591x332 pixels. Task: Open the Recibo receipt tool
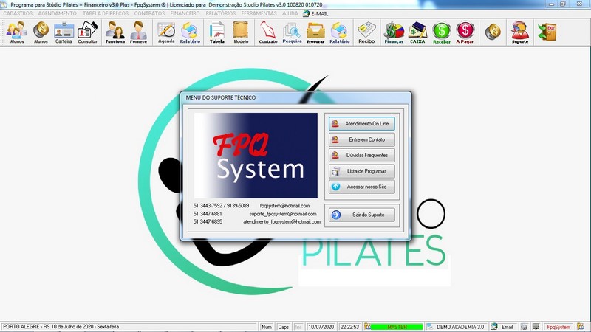pyautogui.click(x=366, y=32)
